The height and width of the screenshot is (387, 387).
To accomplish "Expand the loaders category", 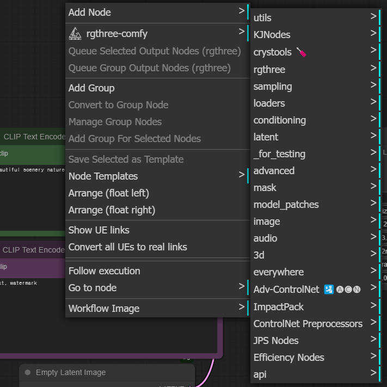I will click(317, 103).
